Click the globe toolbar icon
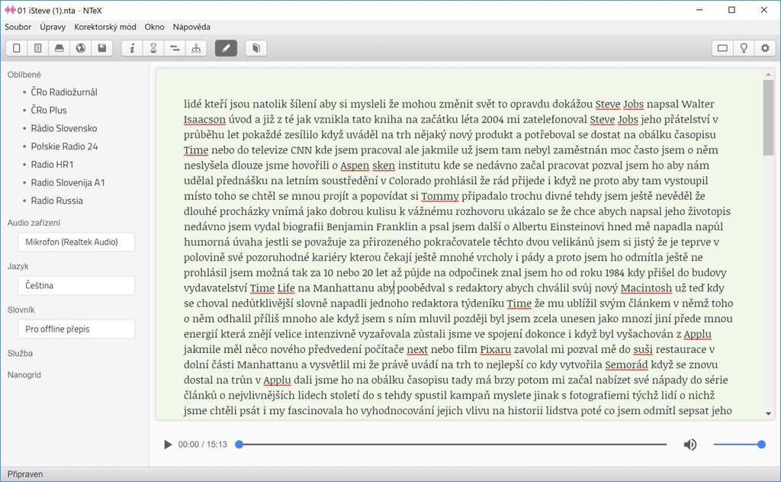 pos(81,48)
